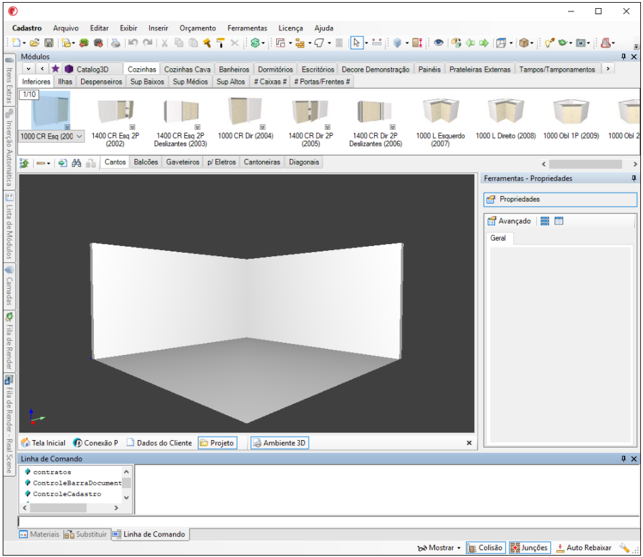
Task: Click the door with red dimension icon
Action: [417, 43]
